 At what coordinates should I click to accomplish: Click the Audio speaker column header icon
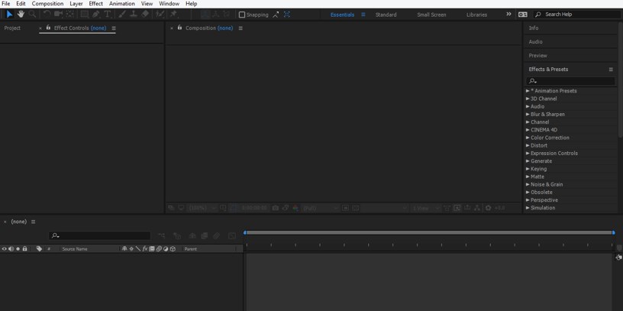tap(11, 249)
